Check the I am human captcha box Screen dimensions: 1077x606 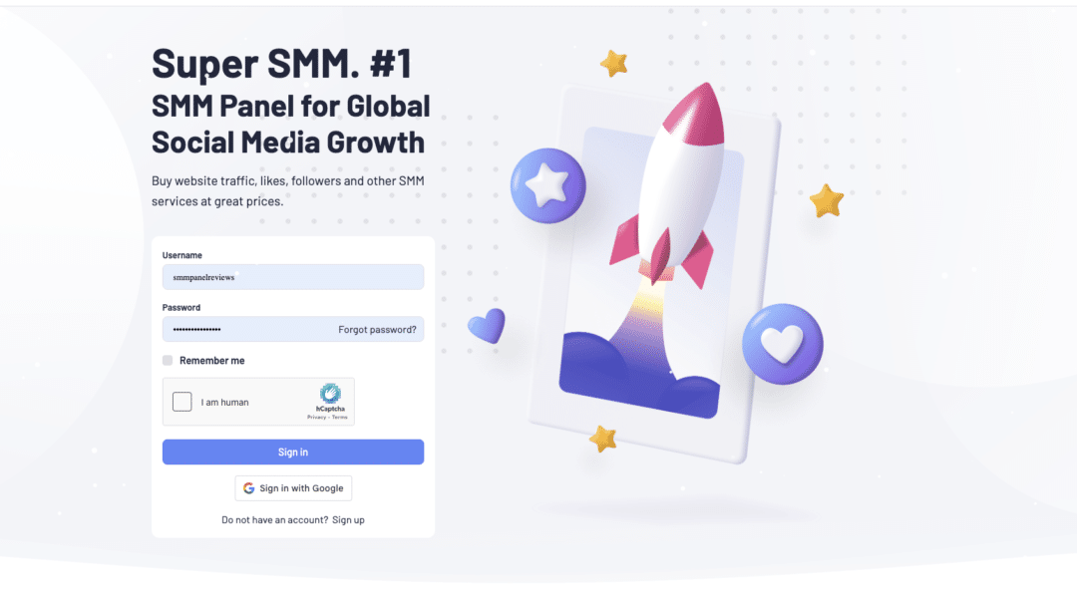point(182,402)
